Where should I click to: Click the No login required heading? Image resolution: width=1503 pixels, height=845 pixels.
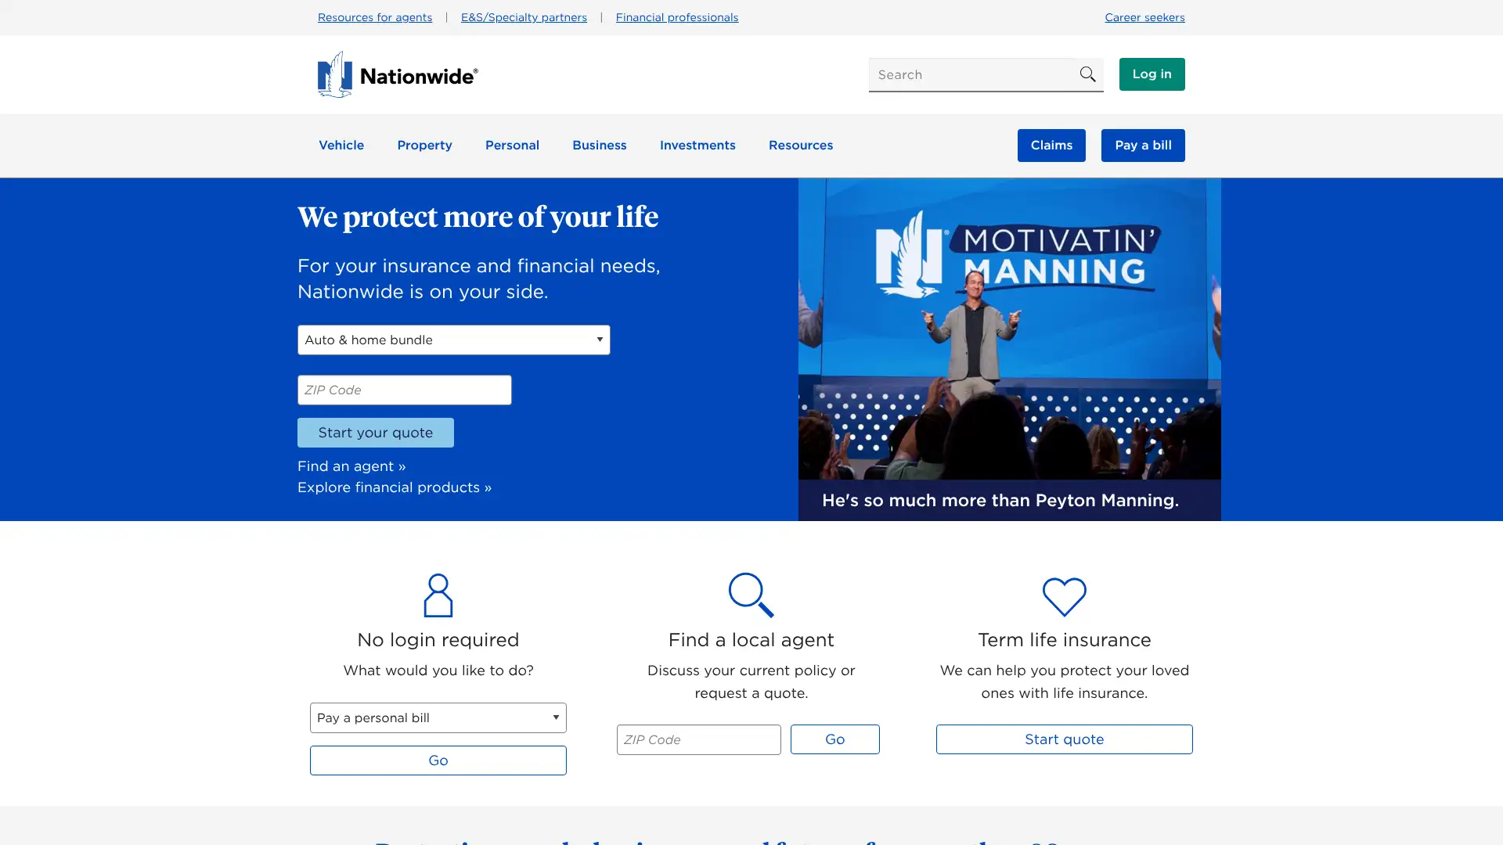tap(438, 640)
